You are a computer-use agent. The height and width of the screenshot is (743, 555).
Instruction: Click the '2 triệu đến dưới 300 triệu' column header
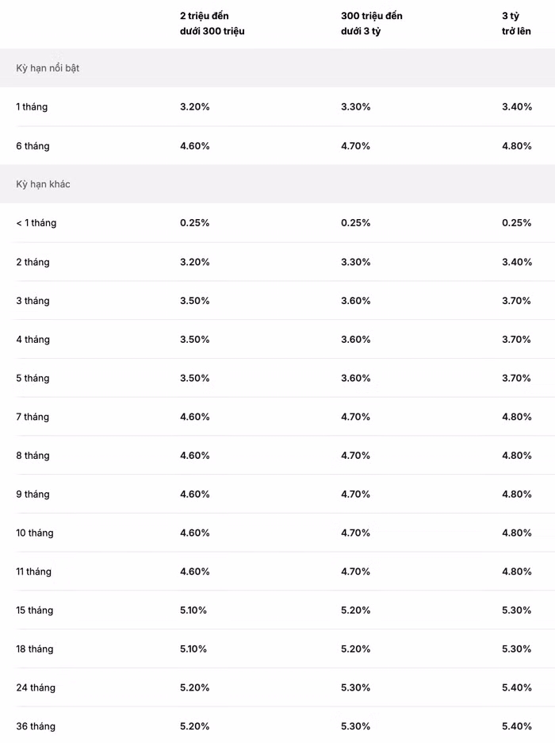point(212,23)
